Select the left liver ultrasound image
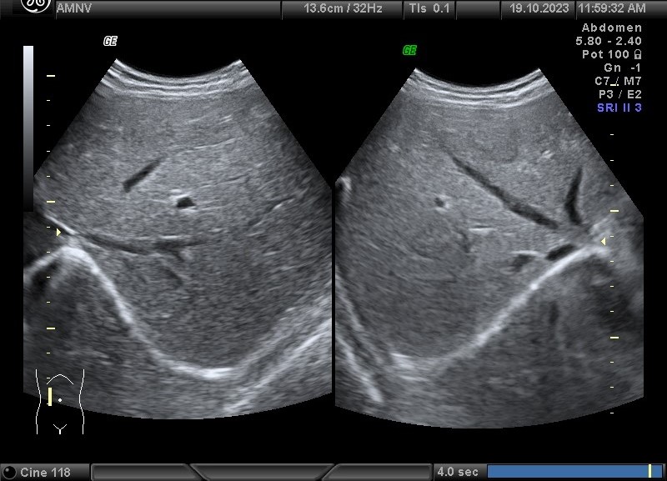This screenshot has width=667, height=481. tap(178, 240)
